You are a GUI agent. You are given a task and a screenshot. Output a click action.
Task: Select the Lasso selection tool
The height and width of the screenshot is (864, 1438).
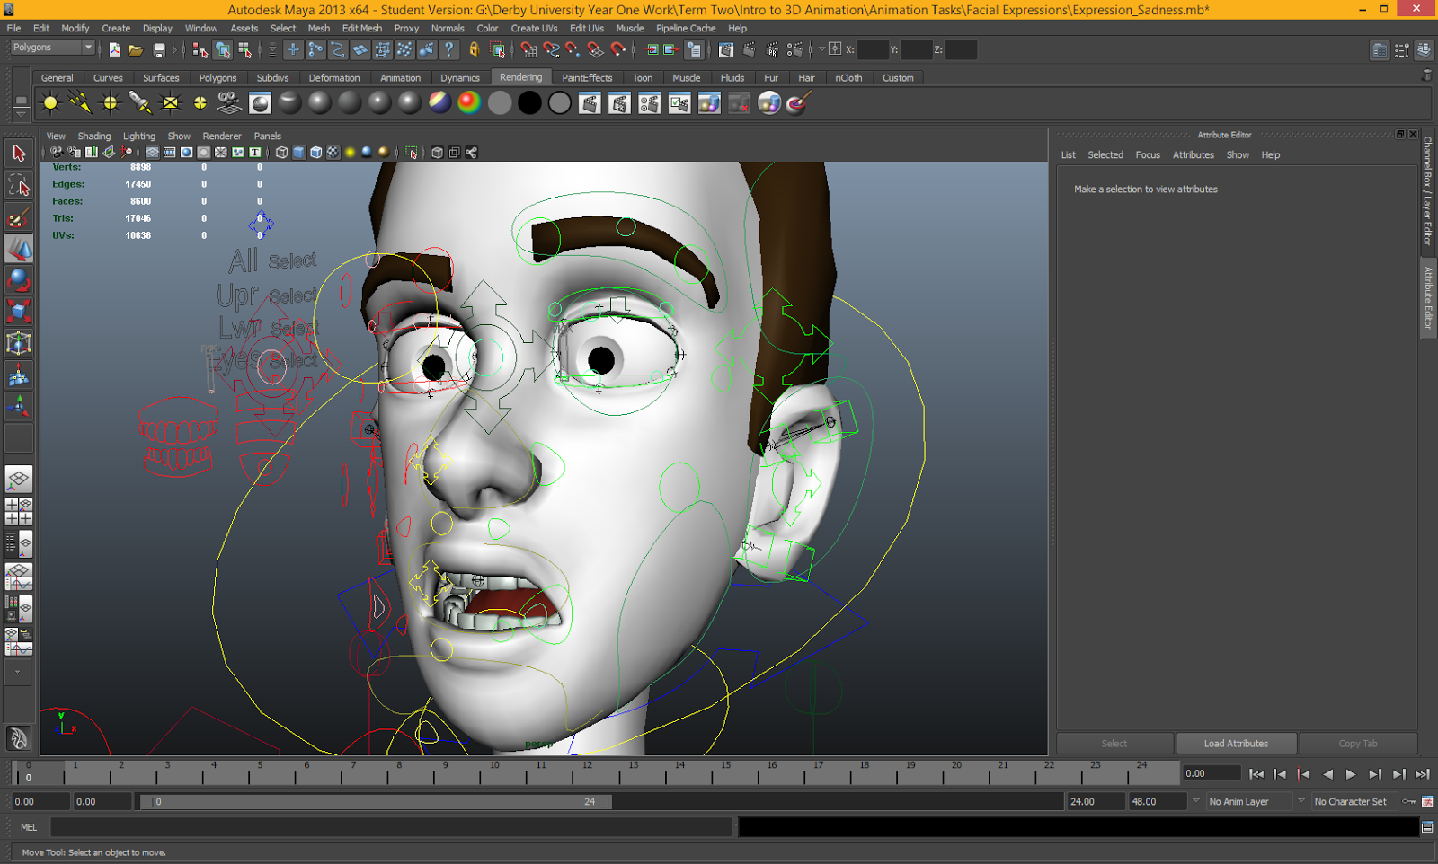click(x=18, y=185)
